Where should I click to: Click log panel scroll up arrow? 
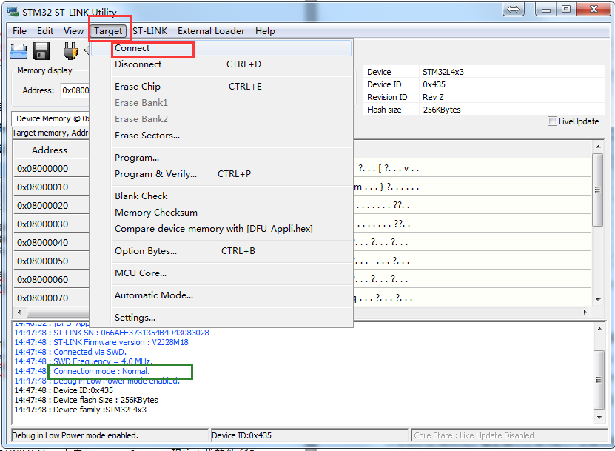(x=599, y=329)
